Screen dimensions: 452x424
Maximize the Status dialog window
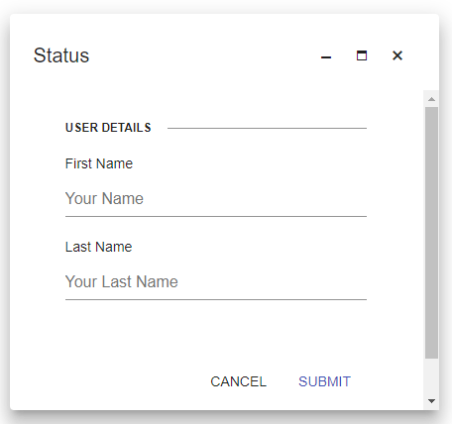pyautogui.click(x=362, y=55)
